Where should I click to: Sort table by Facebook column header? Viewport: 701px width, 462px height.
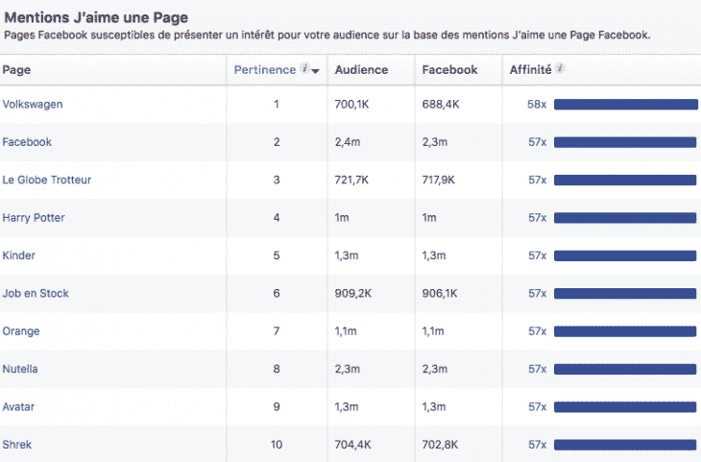pos(449,70)
